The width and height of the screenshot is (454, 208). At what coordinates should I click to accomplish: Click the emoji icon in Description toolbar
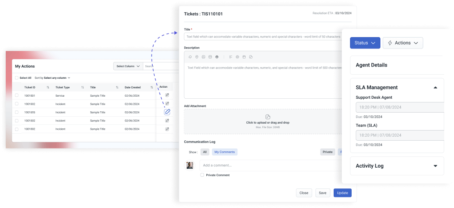[x=217, y=57]
